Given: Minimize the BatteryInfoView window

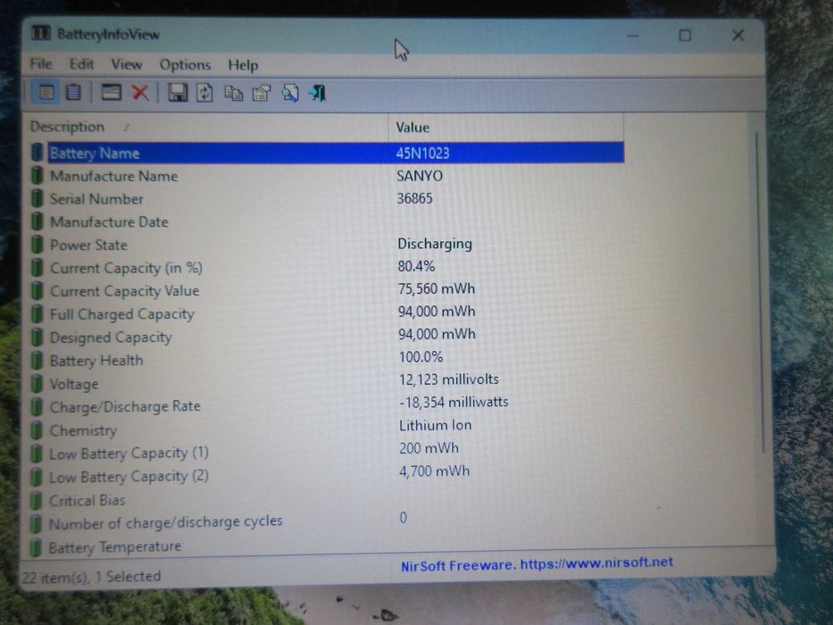Looking at the screenshot, I should click(x=633, y=36).
